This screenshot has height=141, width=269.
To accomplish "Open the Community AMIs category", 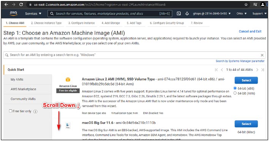I will (x=28, y=99).
